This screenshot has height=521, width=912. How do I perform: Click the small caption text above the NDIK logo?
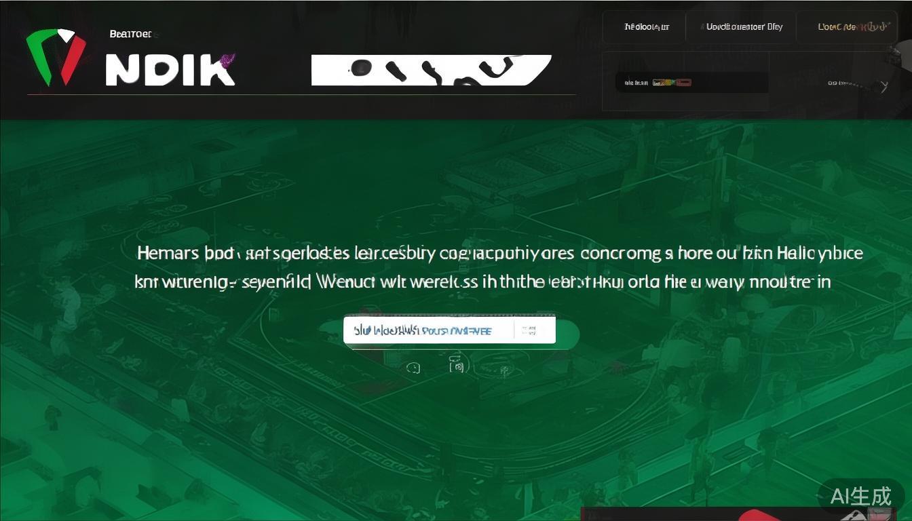(131, 33)
